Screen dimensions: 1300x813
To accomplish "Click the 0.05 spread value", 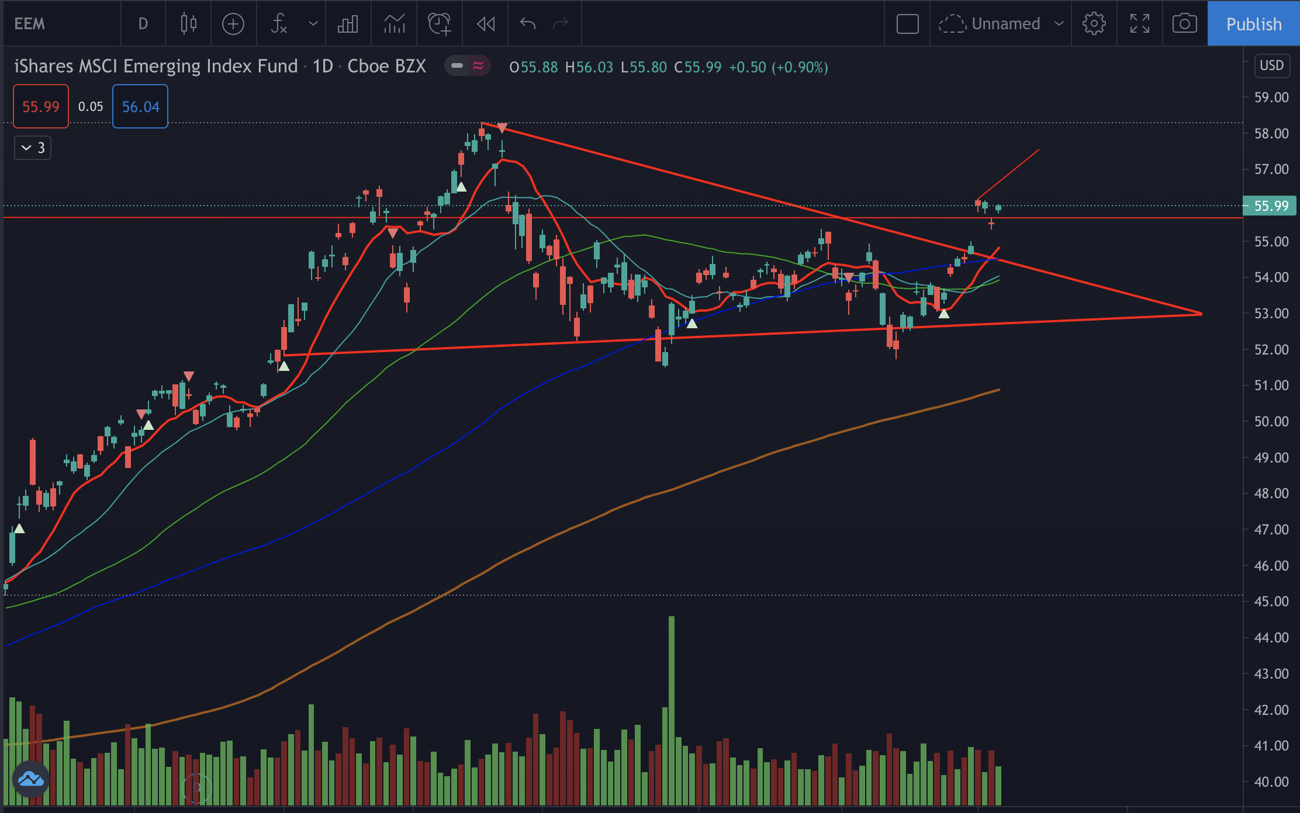I will [x=91, y=106].
